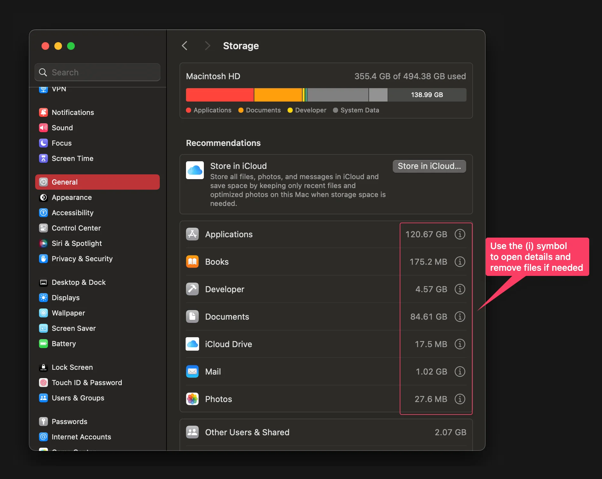Open Touch ID & Password settings
Viewport: 602px width, 479px height.
(87, 383)
